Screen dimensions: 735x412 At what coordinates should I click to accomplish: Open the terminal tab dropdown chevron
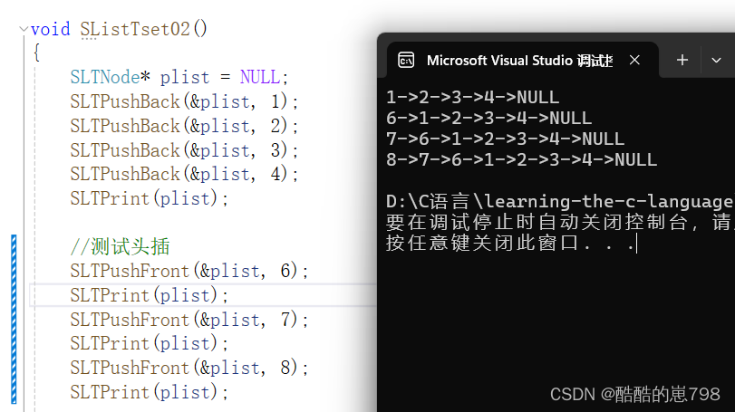(716, 61)
